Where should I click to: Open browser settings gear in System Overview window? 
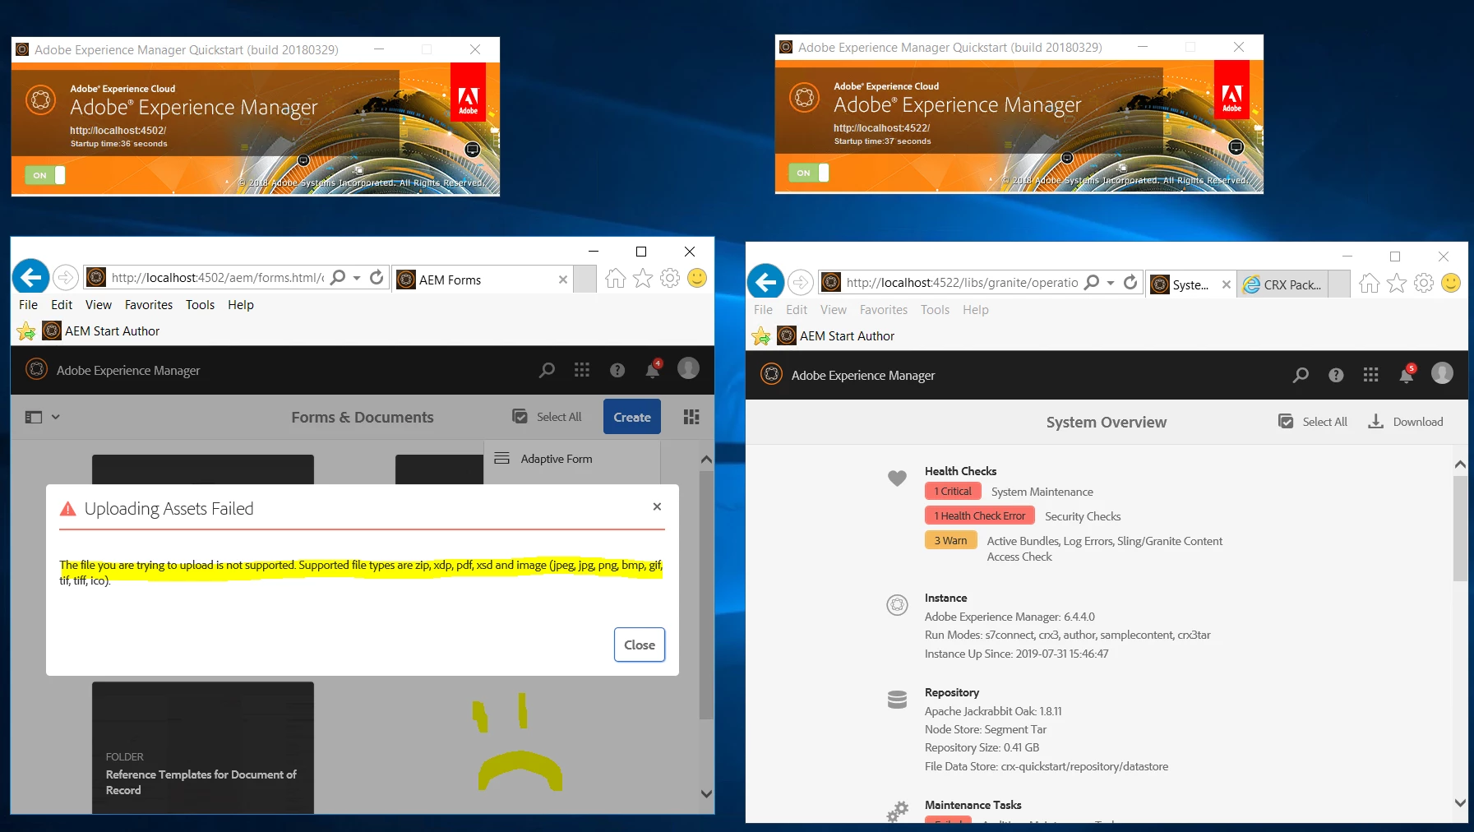(x=1424, y=284)
